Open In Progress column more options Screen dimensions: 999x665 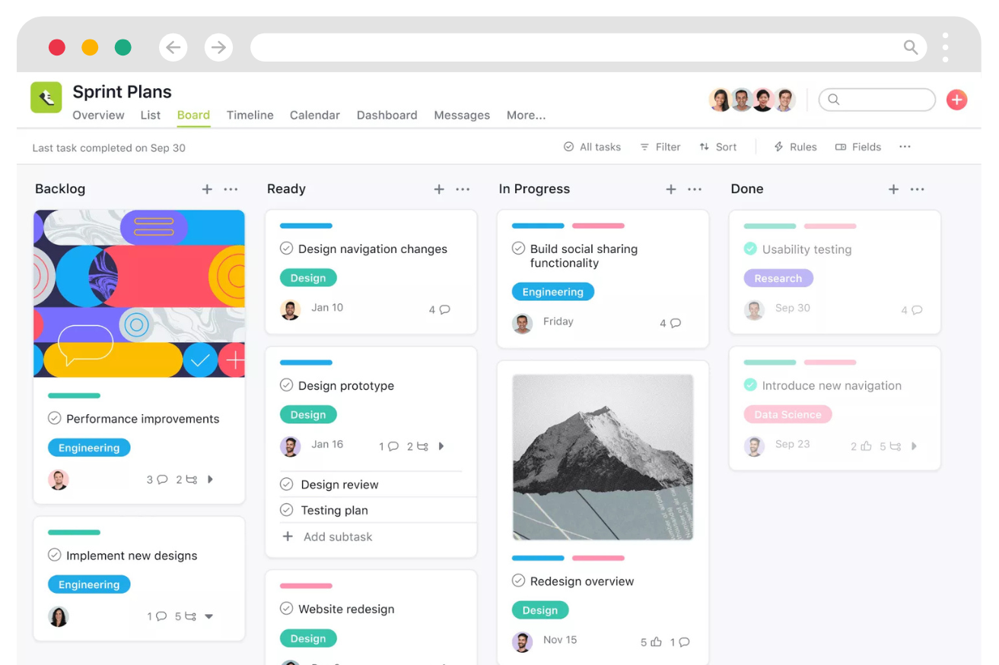pyautogui.click(x=695, y=189)
